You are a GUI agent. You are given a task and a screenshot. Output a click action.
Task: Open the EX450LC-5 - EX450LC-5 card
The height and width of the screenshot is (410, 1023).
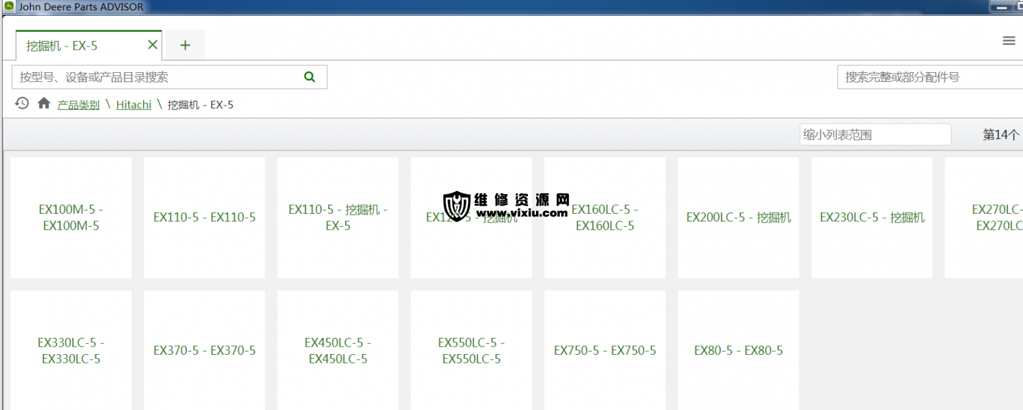click(x=338, y=351)
